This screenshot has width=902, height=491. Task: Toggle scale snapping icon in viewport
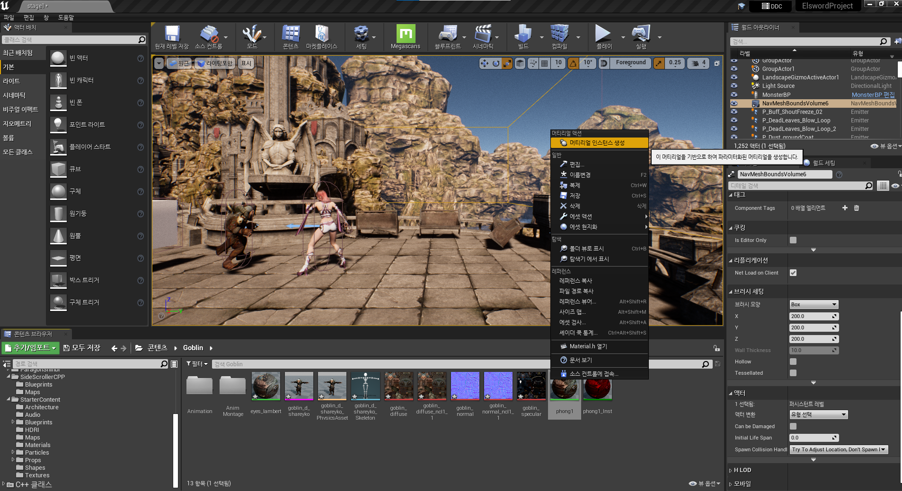coord(659,63)
